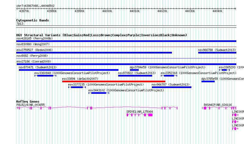This screenshot has width=244, height=144.
Task: Click the esv3365293 variant label
Action: tap(231, 67)
